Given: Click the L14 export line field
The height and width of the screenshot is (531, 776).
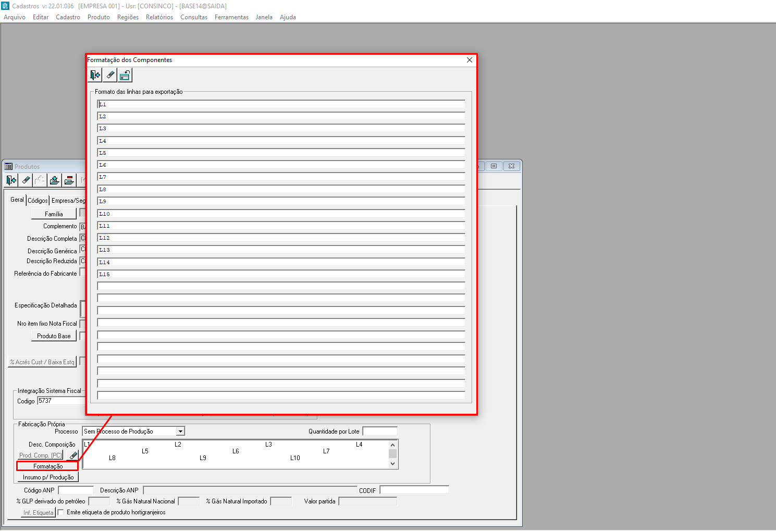Looking at the screenshot, I should pyautogui.click(x=281, y=262).
